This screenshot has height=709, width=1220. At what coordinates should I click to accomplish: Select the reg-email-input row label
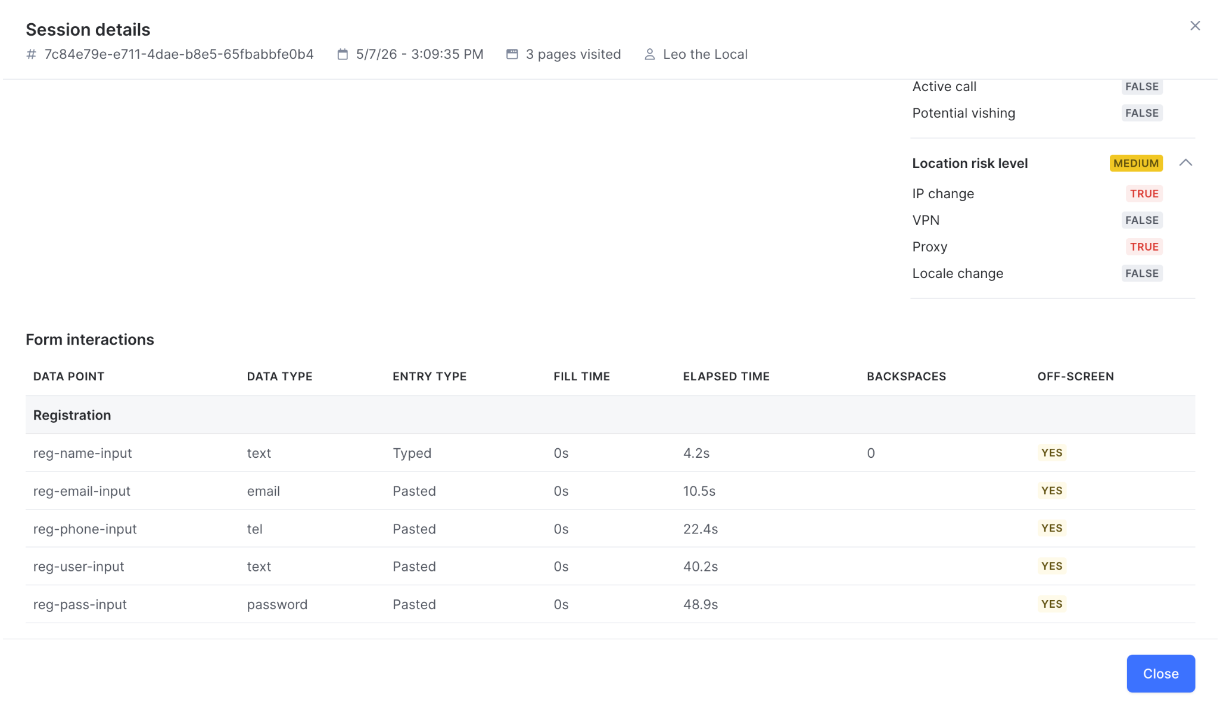pos(82,491)
